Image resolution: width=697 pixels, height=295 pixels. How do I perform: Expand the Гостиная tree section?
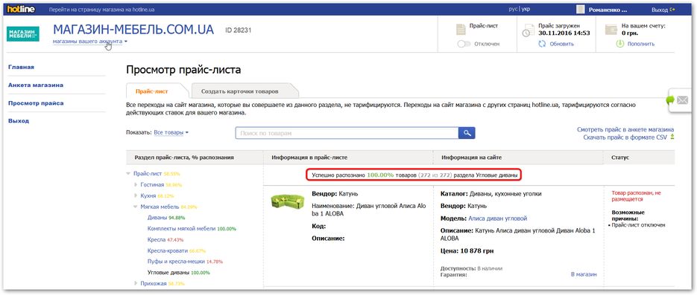(x=136, y=184)
